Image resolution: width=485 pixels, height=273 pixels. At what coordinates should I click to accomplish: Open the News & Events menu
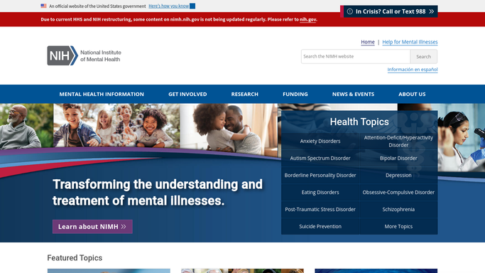(353, 94)
